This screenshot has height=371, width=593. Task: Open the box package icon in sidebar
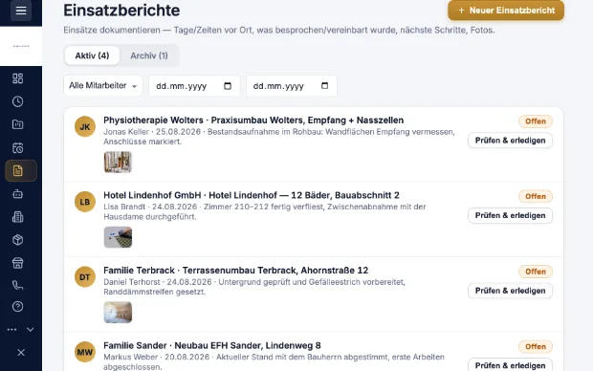[x=18, y=240]
